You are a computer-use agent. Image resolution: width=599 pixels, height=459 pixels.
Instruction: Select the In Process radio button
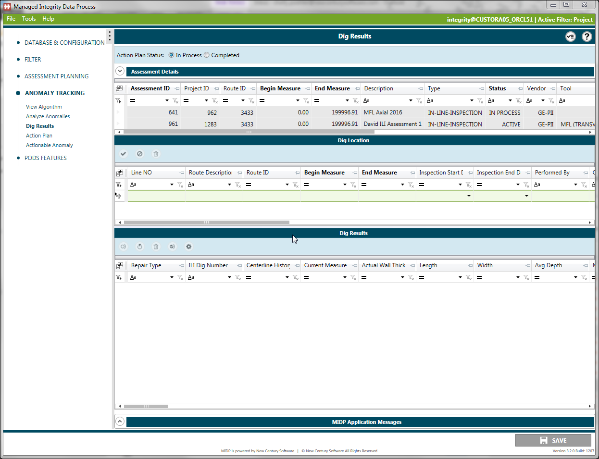[x=171, y=55]
